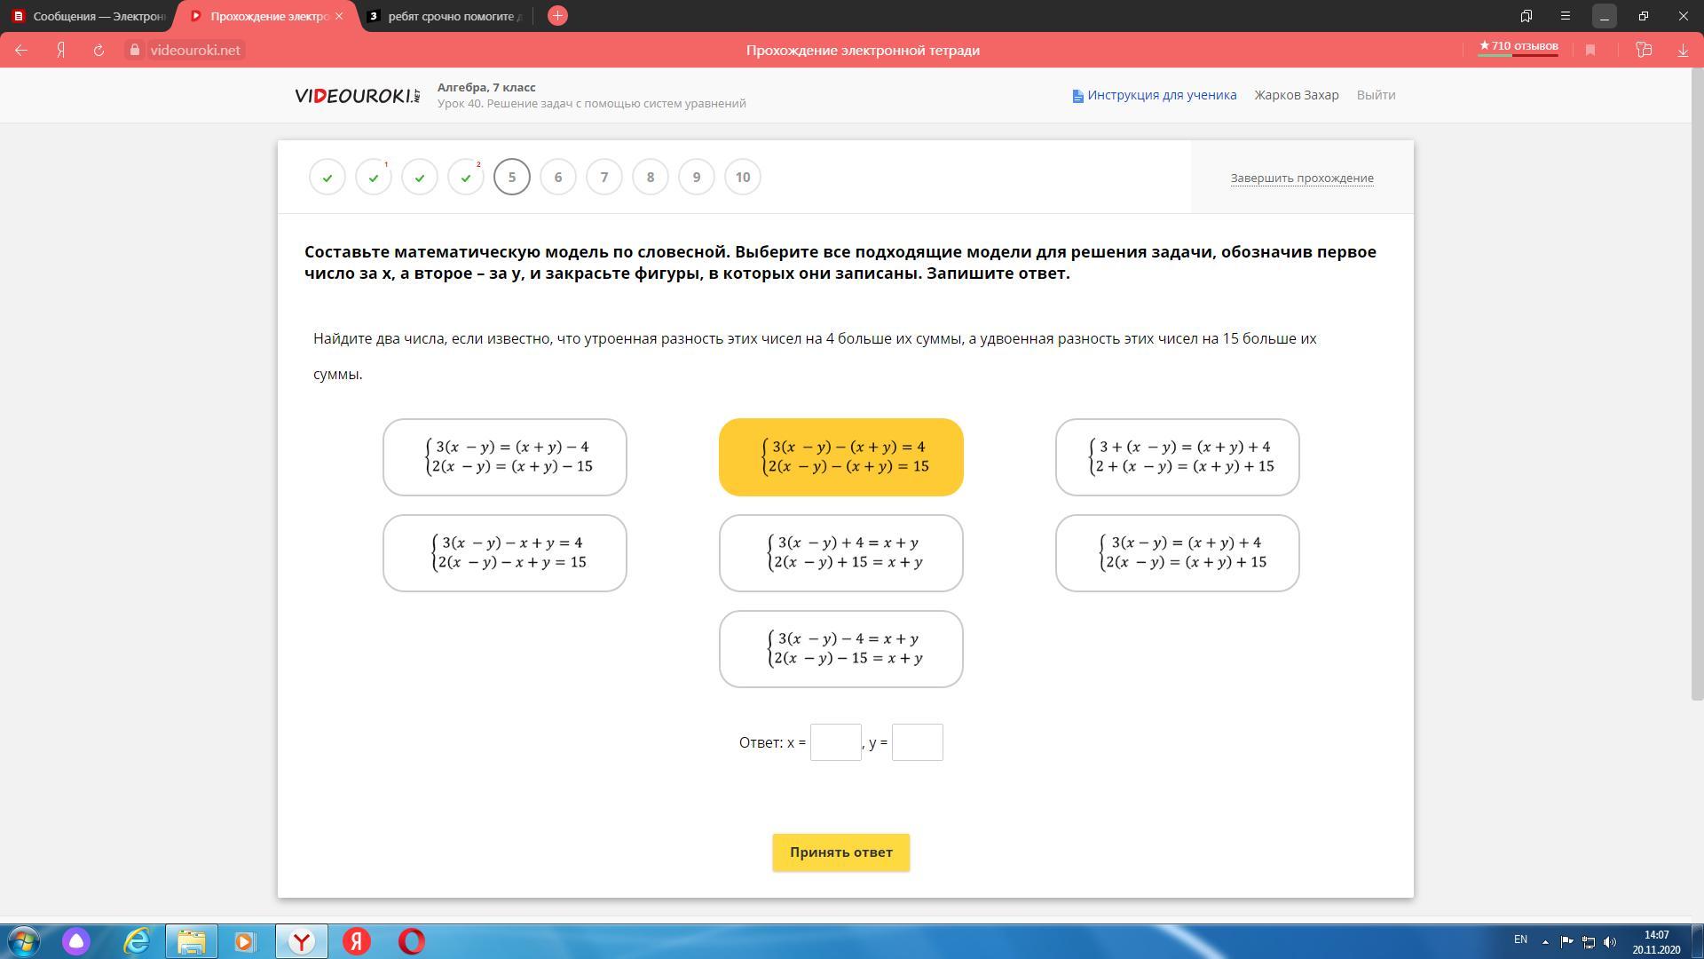Screen dimensions: 1704x959
Task: Open new tab with plus button
Action: (557, 16)
